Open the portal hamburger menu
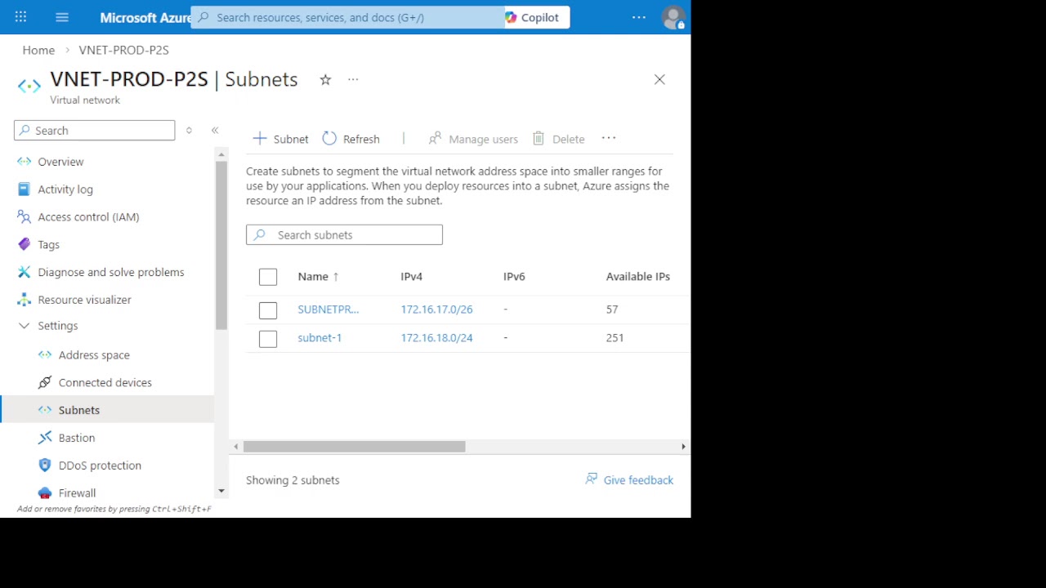The image size is (1046, 588). coord(62,17)
